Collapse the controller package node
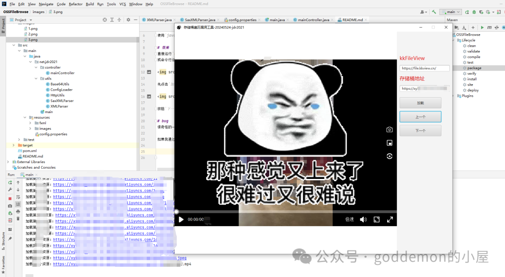This screenshot has height=277, width=505. click(x=36, y=68)
